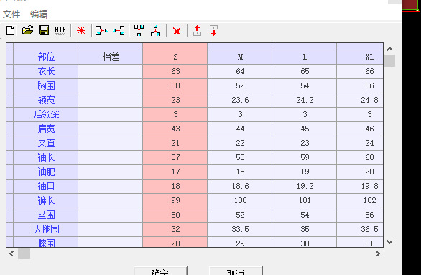The width and height of the screenshot is (421, 275).
Task: Open the 文件 menu
Action: pyautogui.click(x=11, y=14)
